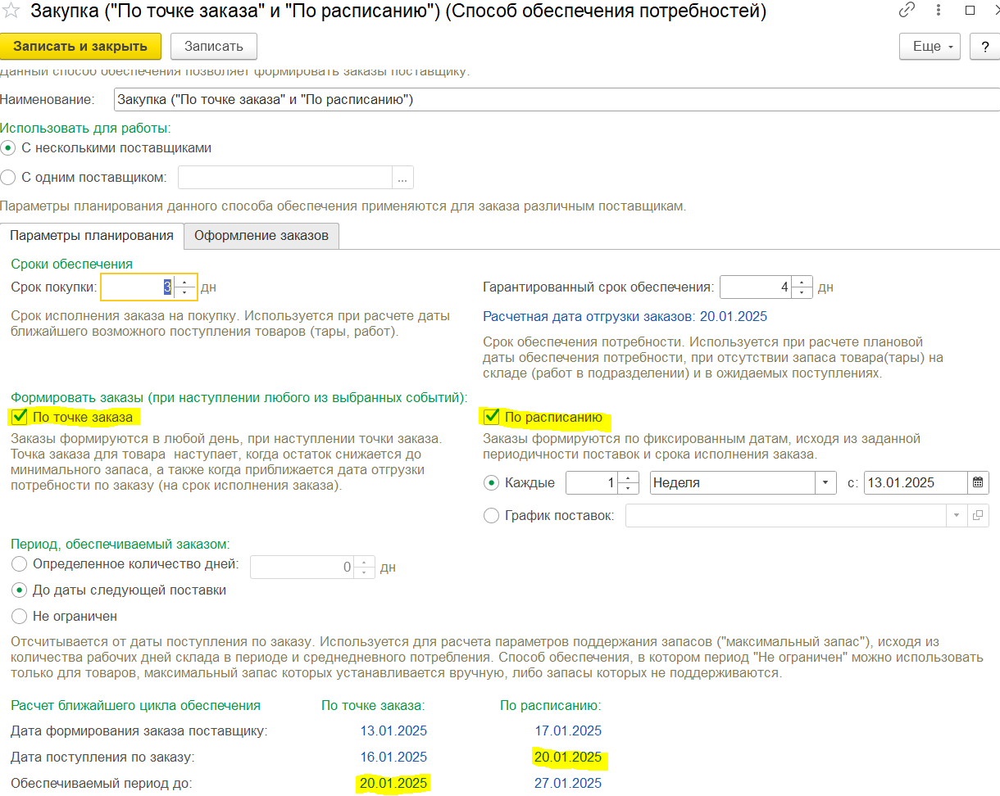This screenshot has width=1000, height=796.
Task: Click the Сроки обеспечения section heading
Action: point(72,264)
